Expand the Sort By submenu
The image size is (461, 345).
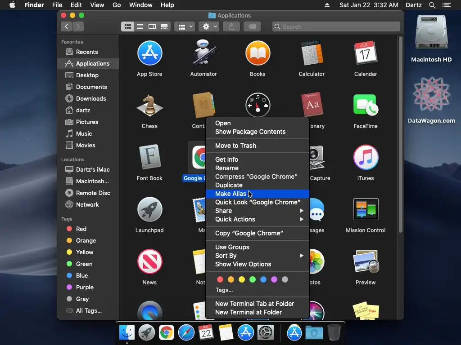coord(258,256)
